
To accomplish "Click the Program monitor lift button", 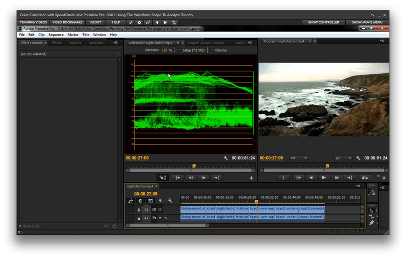I will point(365,178).
